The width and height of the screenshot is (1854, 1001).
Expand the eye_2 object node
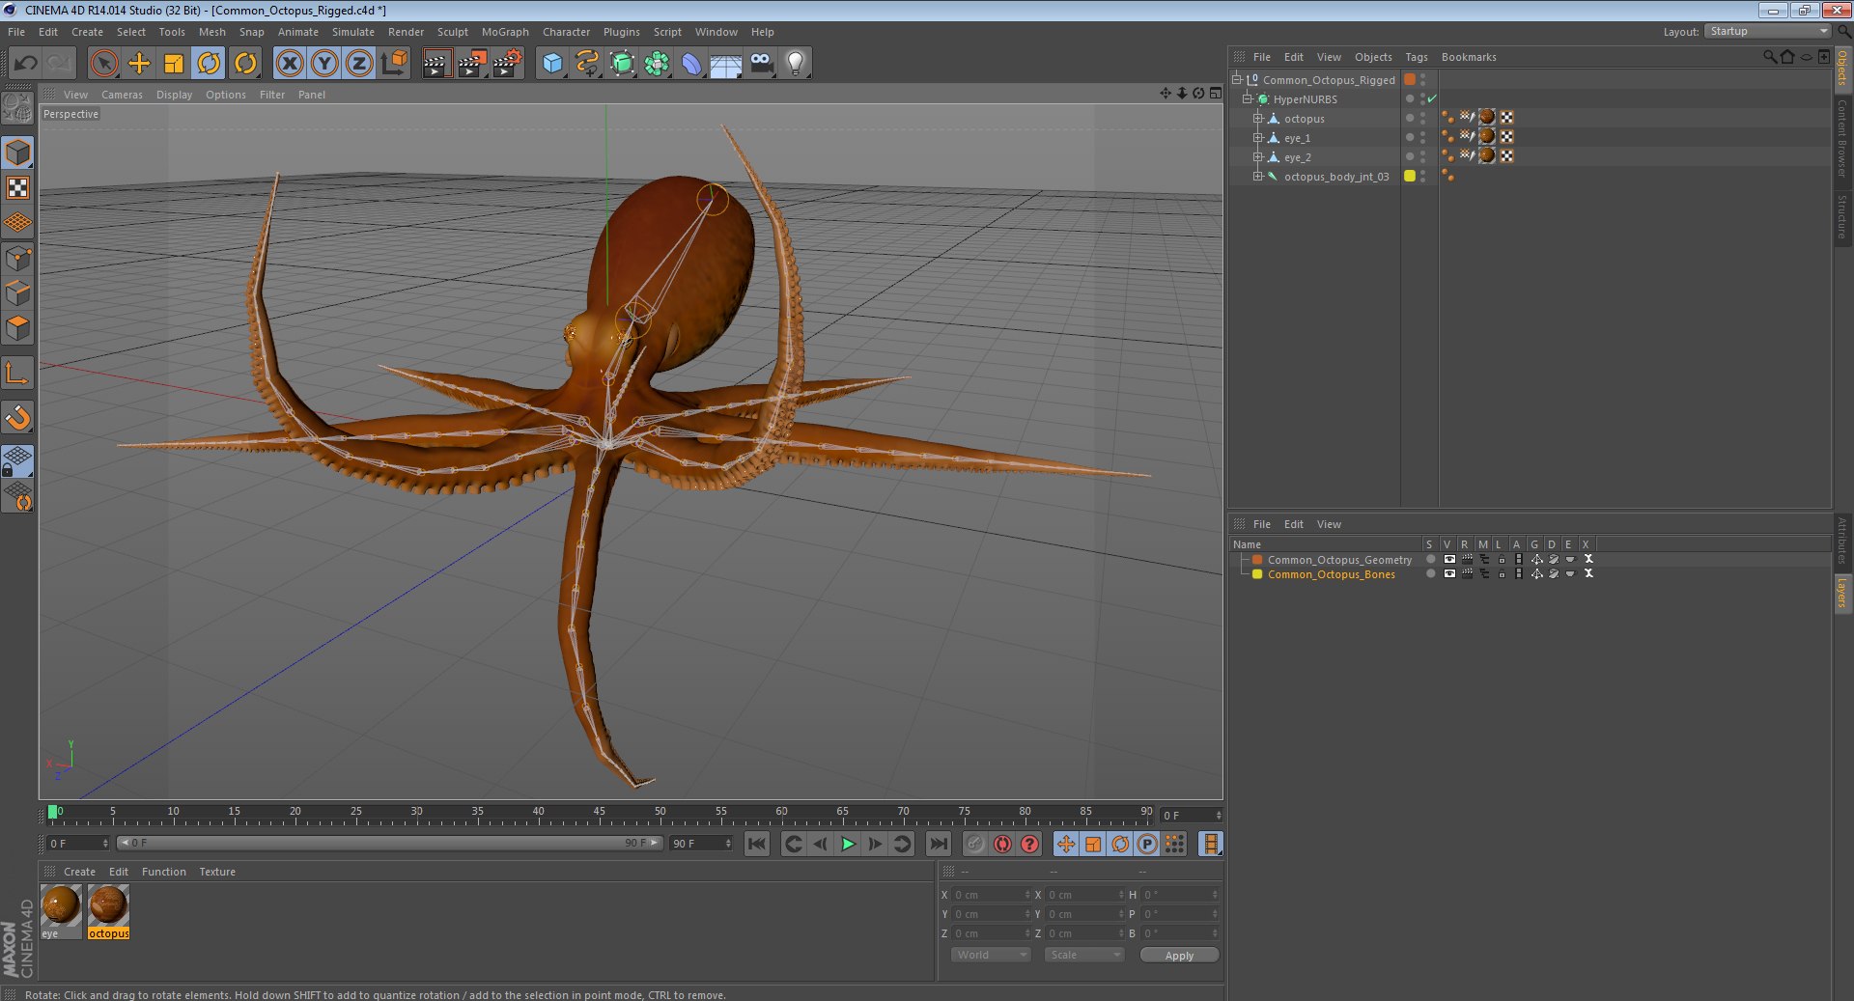click(1257, 156)
